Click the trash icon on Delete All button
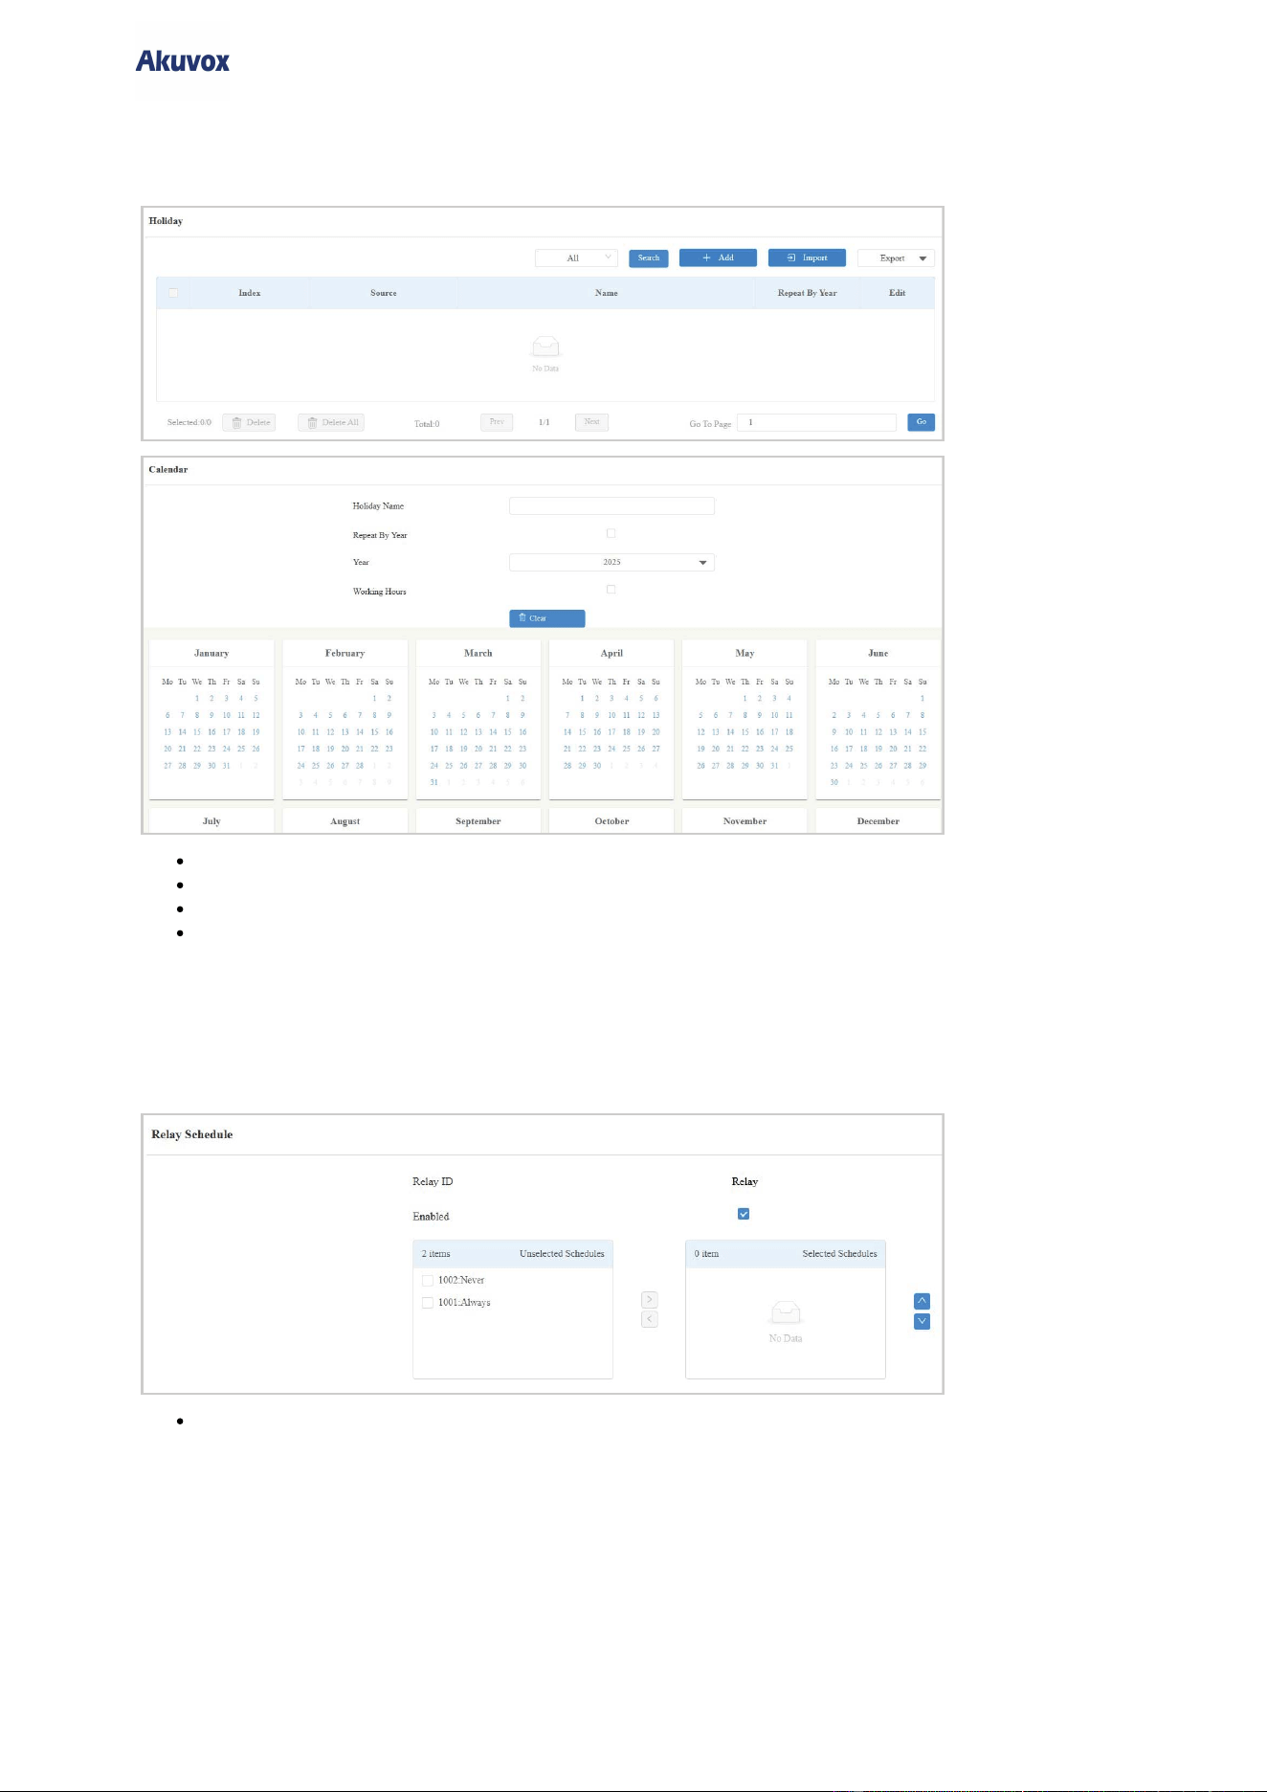Image resolution: width=1267 pixels, height=1792 pixels. [x=312, y=422]
